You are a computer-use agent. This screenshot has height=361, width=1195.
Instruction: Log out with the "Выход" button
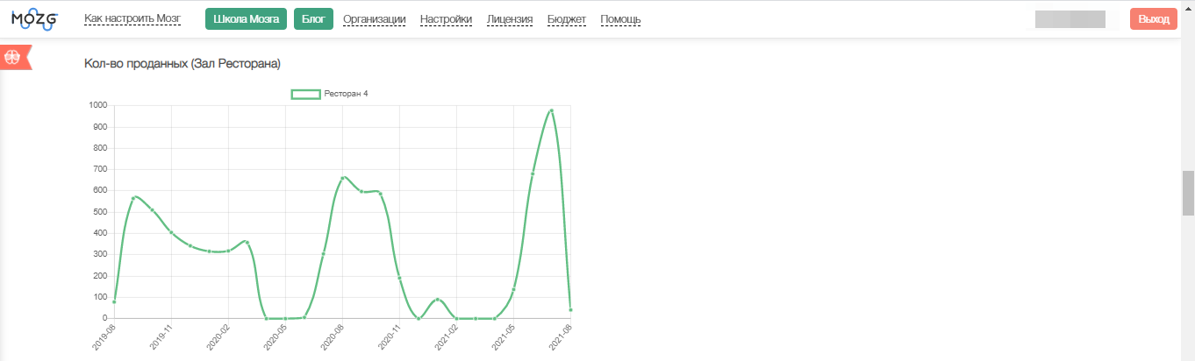pos(1154,19)
